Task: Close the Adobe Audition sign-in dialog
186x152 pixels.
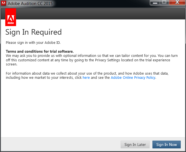Action: click(177, 2)
